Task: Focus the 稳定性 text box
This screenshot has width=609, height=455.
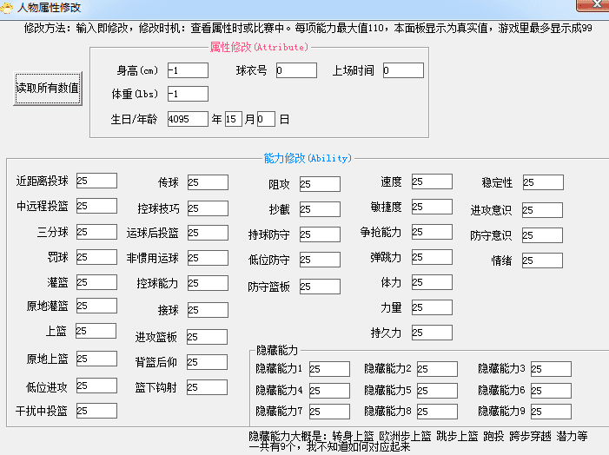Action: coord(542,182)
